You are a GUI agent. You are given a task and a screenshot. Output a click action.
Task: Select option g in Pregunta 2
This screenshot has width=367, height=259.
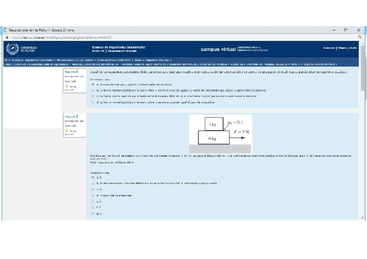(93, 214)
